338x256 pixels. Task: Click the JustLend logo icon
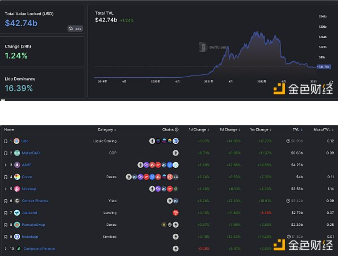pyautogui.click(x=17, y=213)
